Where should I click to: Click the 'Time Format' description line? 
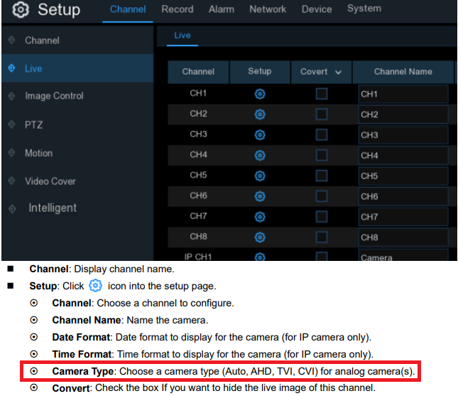[212, 354]
